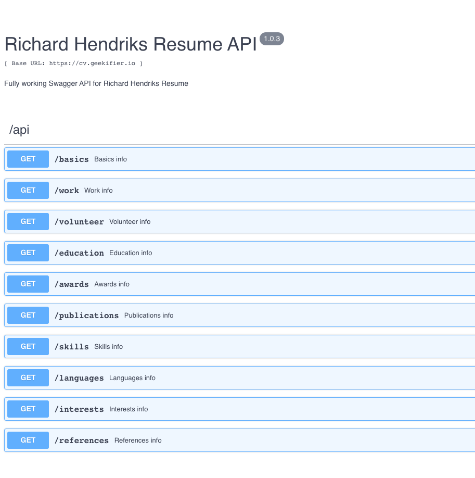Click the Volunteer info description
This screenshot has width=475, height=478.
coord(130,222)
